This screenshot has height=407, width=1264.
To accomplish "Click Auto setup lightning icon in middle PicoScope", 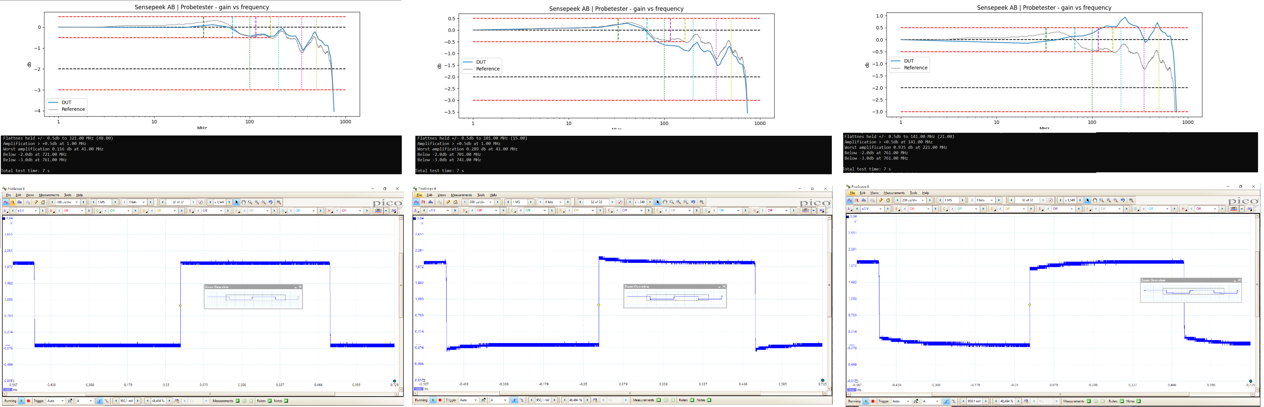I will (448, 202).
